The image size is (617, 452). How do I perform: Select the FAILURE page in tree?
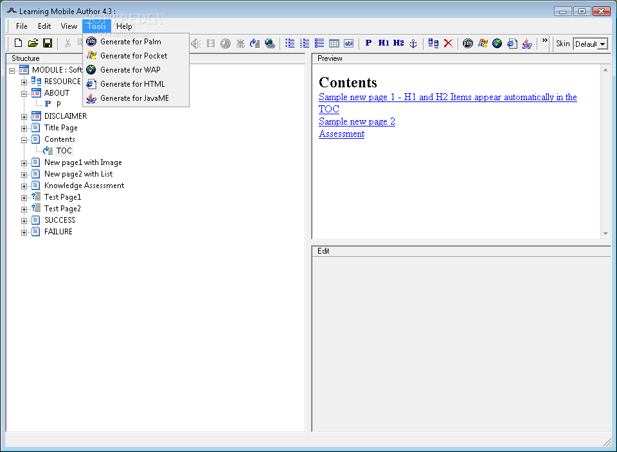58,232
